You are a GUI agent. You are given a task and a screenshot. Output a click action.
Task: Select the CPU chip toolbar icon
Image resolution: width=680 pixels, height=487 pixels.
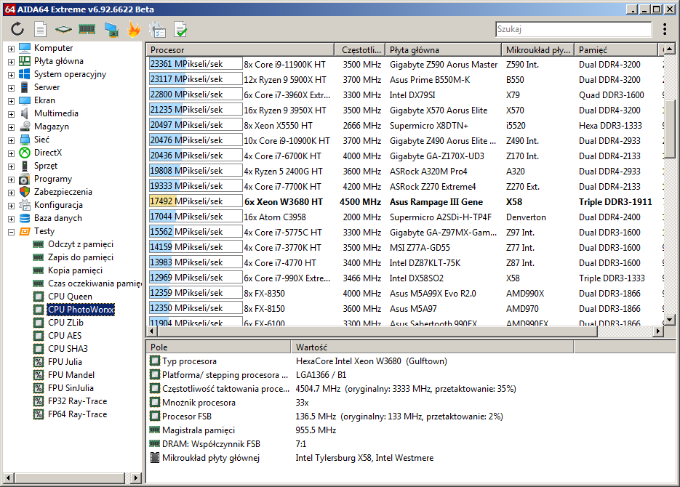point(63,29)
